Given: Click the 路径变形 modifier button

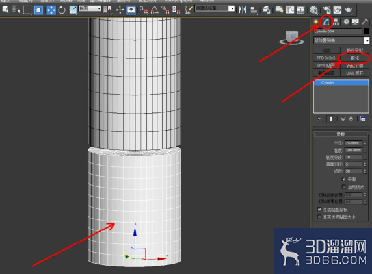Looking at the screenshot, I should pos(354,50).
